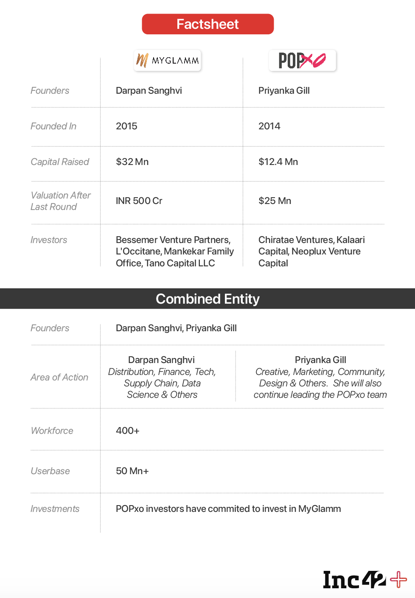Click the INR 500 Cr valuation
This screenshot has height=598, width=415.
tap(139, 201)
